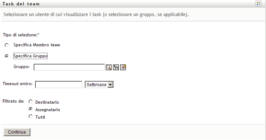
Task: Select the Specifica Membro team radio button
Action: tap(7, 45)
